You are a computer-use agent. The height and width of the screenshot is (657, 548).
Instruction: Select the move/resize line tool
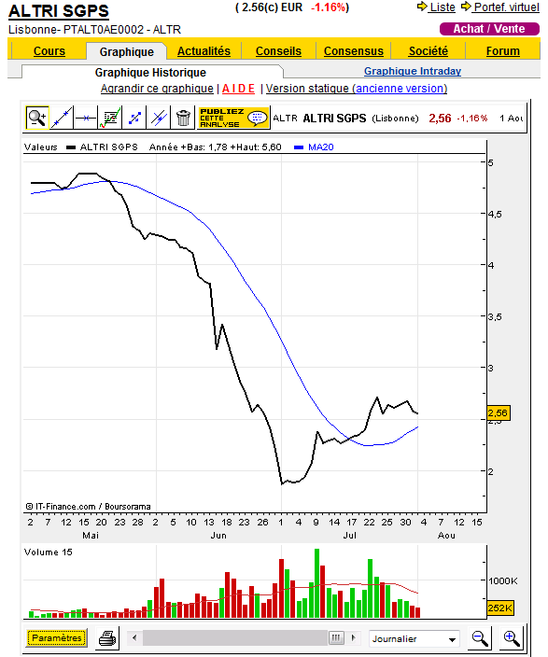[134, 118]
